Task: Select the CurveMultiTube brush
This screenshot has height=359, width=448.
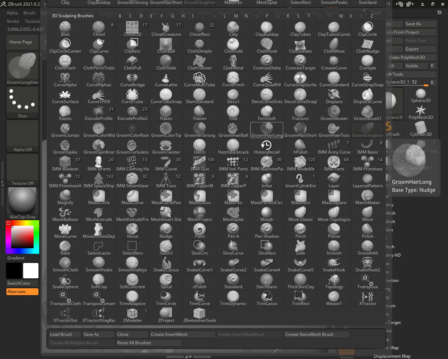Action: (x=199, y=80)
